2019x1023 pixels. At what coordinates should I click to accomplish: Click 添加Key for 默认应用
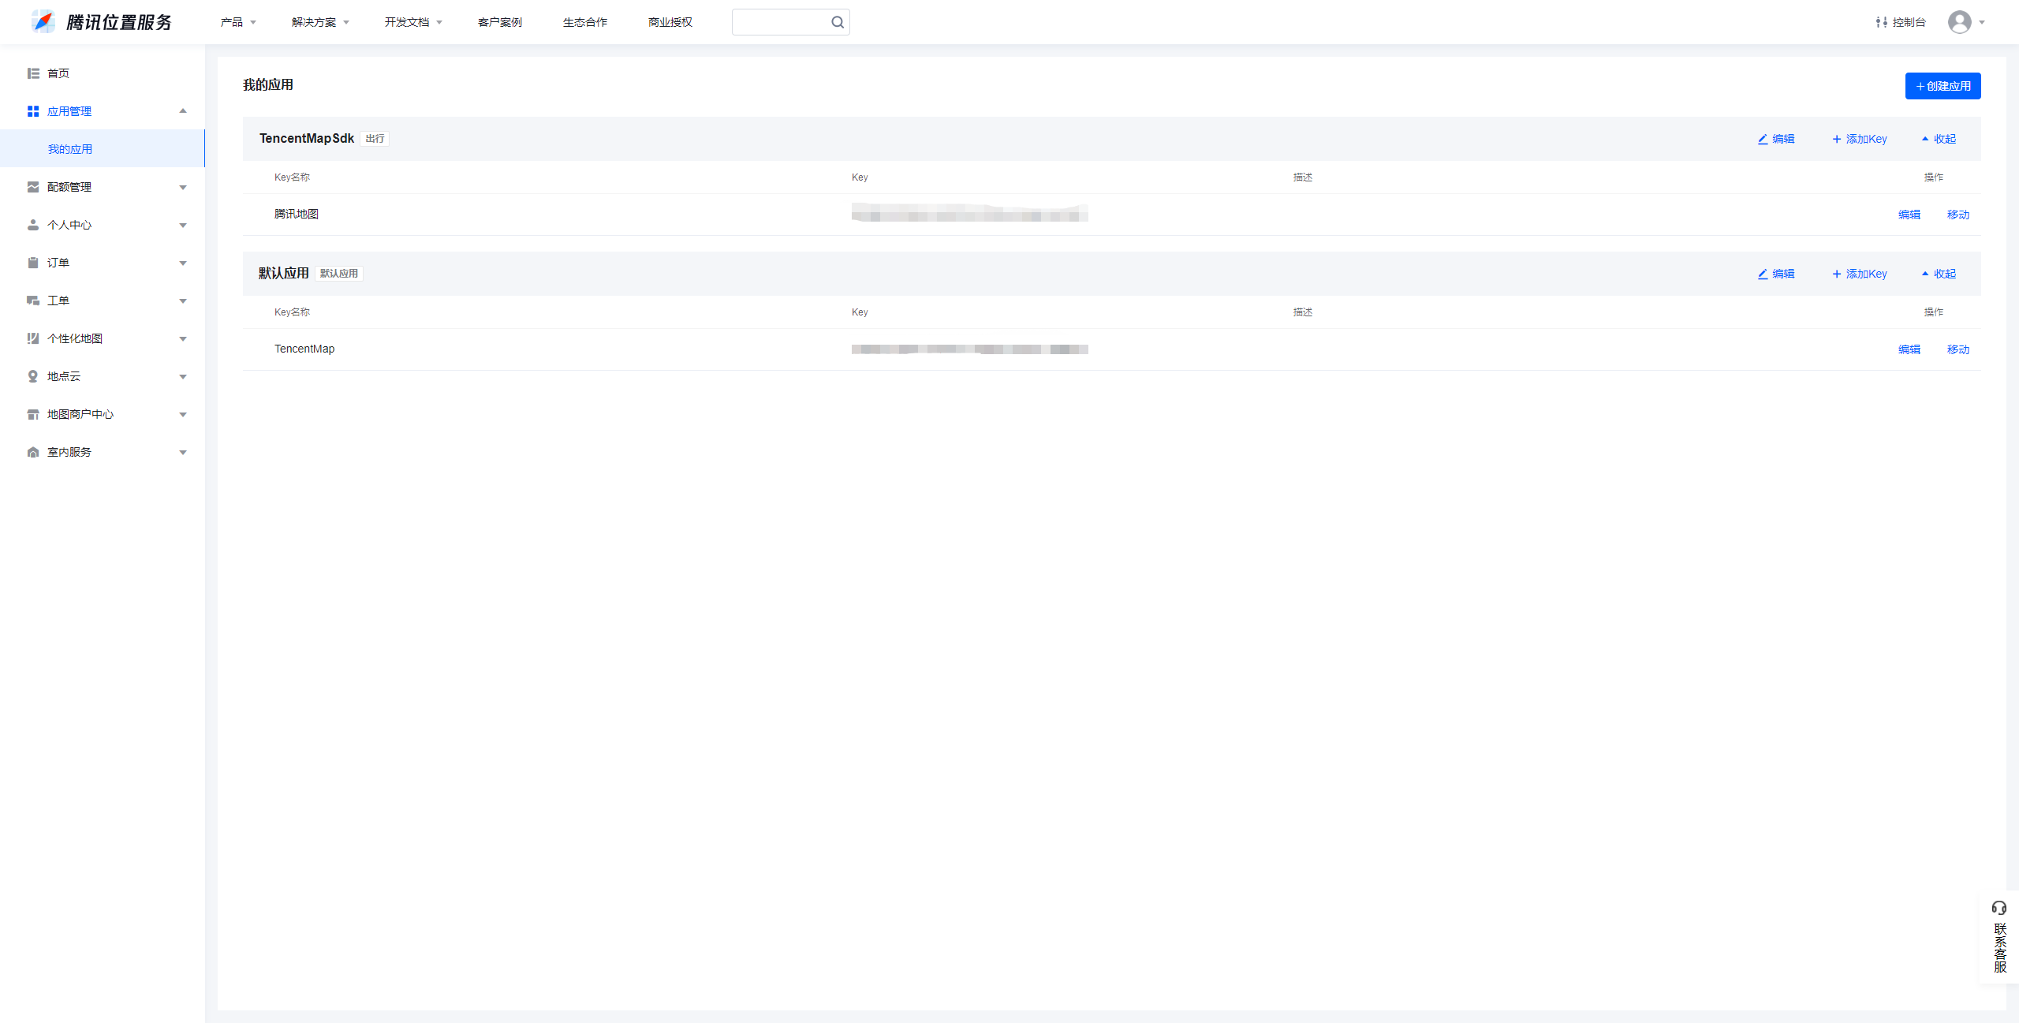click(x=1859, y=274)
